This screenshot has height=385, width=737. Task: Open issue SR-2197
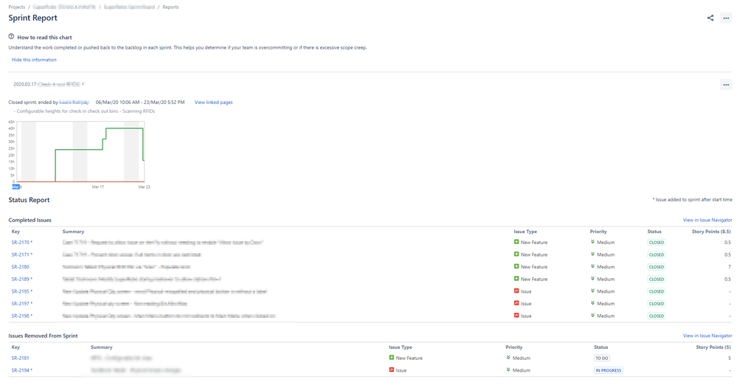point(20,304)
